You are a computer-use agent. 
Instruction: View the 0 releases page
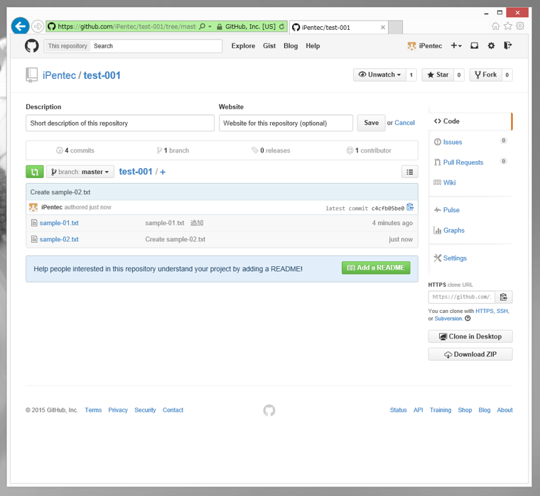tap(271, 150)
